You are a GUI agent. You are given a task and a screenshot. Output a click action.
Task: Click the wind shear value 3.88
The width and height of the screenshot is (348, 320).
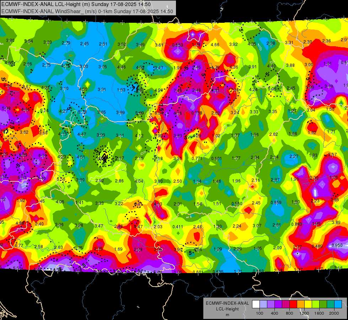pos(290,65)
